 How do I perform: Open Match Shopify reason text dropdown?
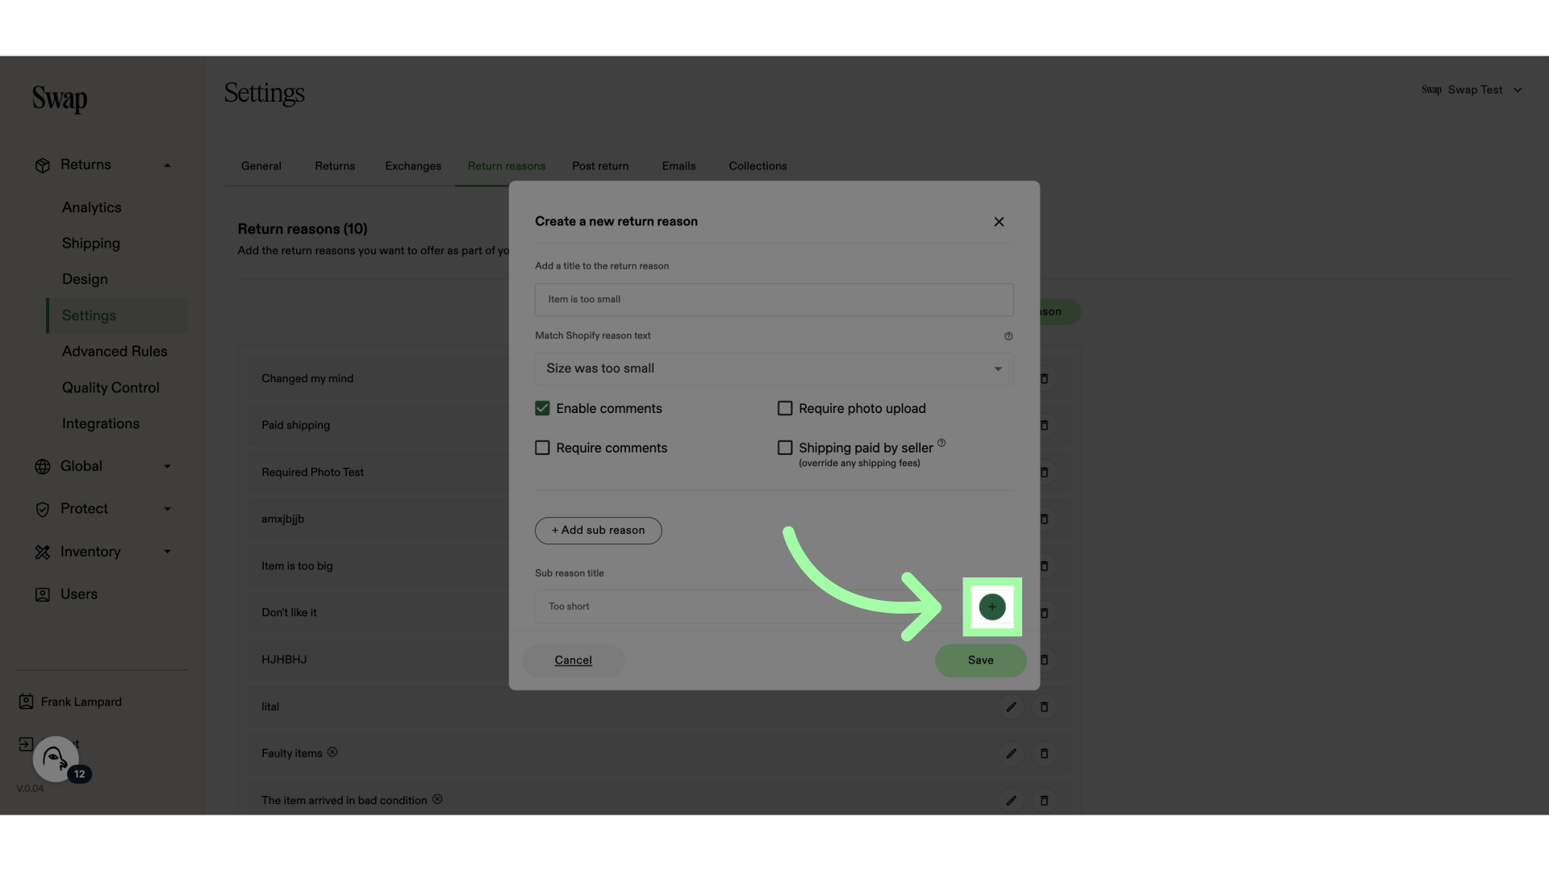(x=774, y=369)
